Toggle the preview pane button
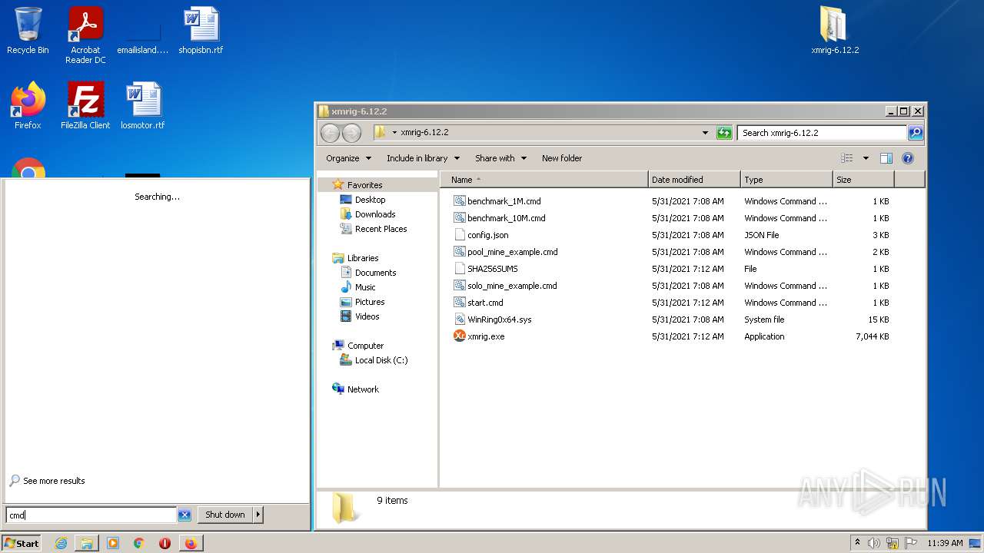984x553 pixels. pyautogui.click(x=886, y=158)
